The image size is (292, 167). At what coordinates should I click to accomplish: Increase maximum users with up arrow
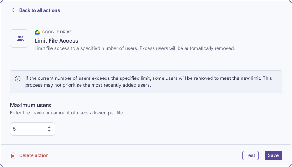click(x=49, y=127)
